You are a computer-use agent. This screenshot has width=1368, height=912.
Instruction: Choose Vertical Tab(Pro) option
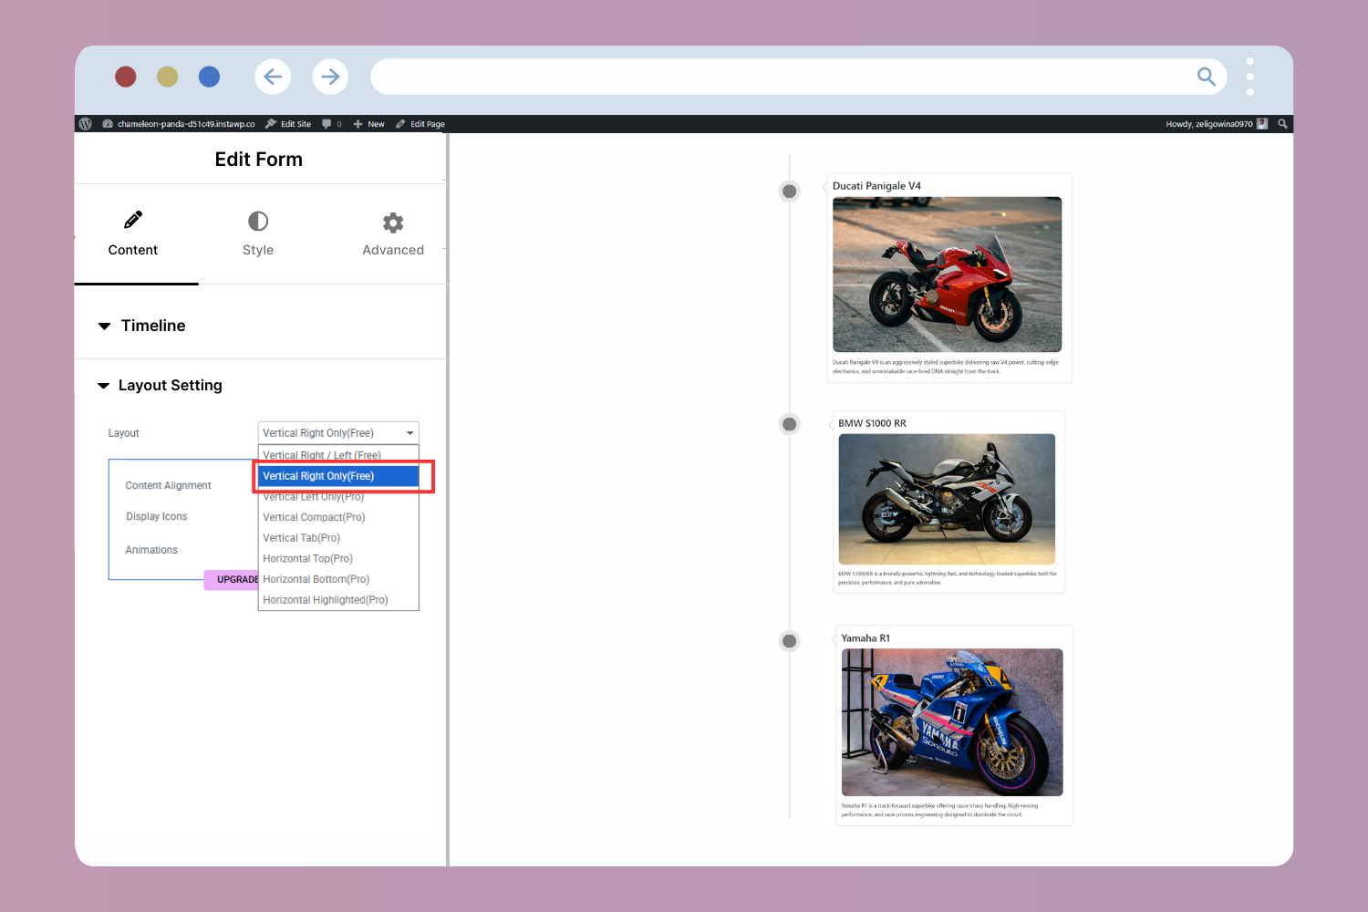(x=338, y=538)
